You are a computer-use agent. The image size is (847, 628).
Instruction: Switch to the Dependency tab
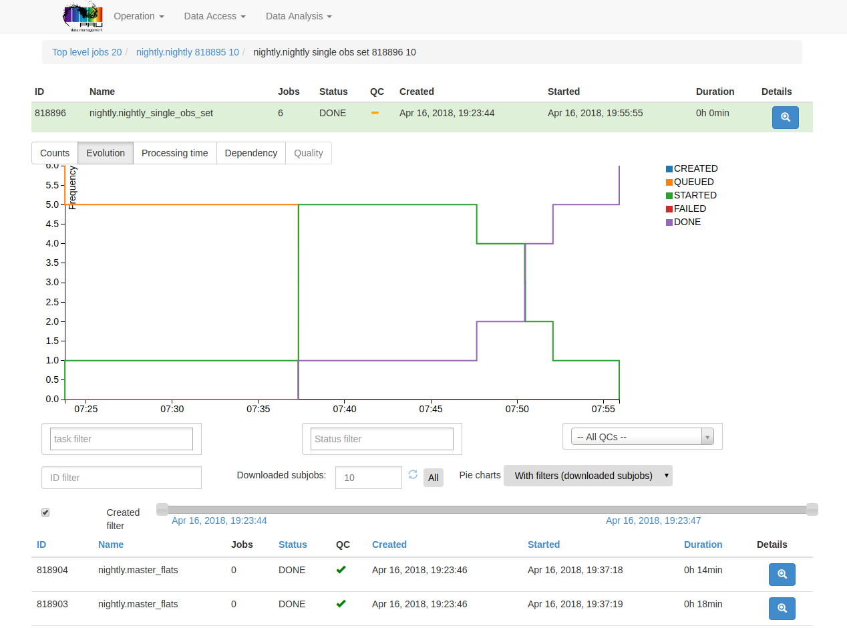pos(250,153)
